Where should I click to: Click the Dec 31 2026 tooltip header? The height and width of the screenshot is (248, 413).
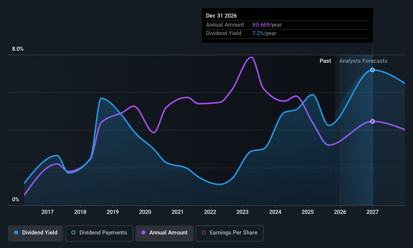click(221, 16)
